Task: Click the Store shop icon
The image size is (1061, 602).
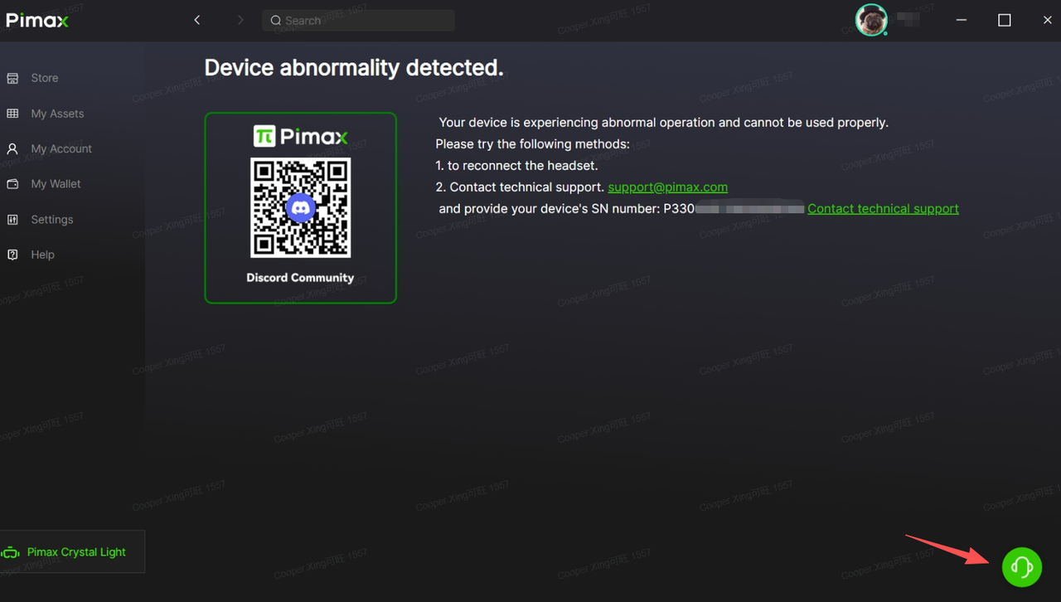Action: 12,78
